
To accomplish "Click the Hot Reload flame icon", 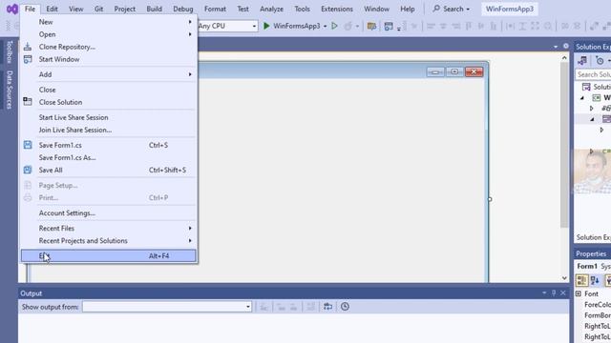I will point(348,26).
